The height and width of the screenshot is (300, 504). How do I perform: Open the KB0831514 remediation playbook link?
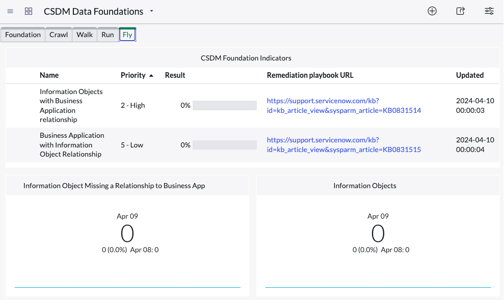point(344,106)
